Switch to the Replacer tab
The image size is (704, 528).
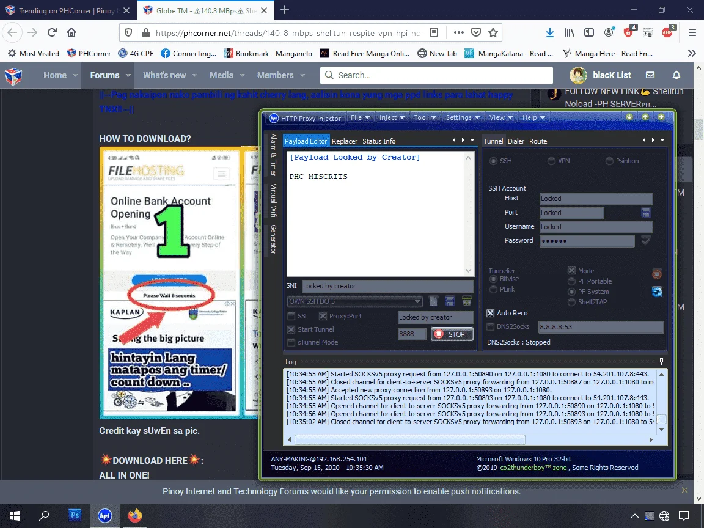click(x=345, y=141)
